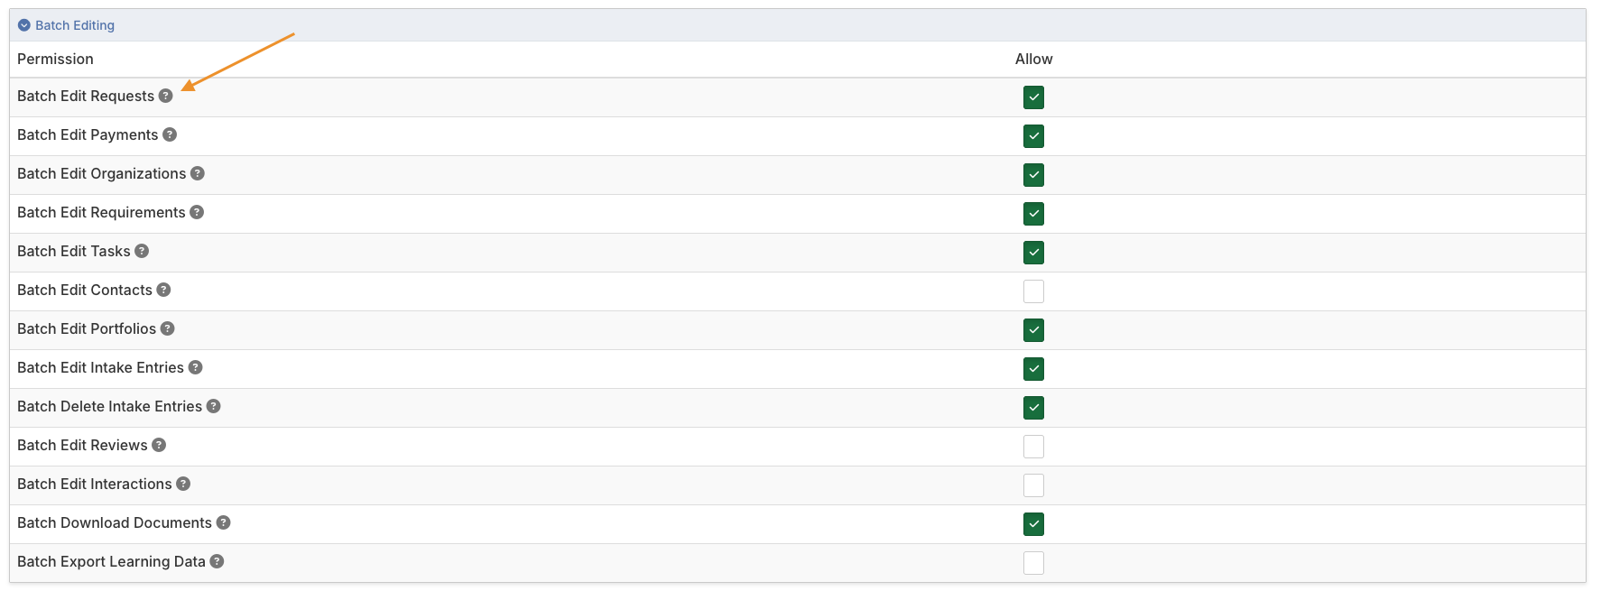Click the Batch Edit Organizations label
Image resolution: width=1601 pixels, height=591 pixels.
point(101,173)
